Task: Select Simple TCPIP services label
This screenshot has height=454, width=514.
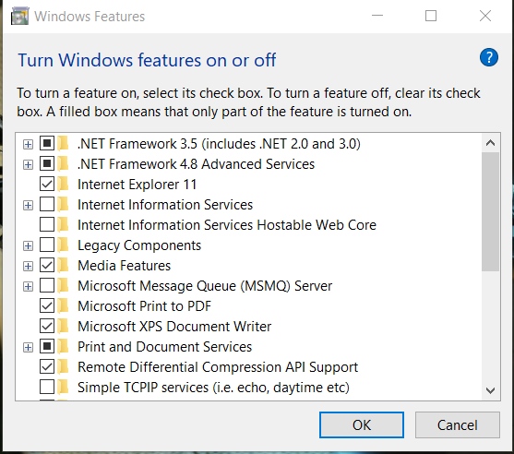Action: 213,388
